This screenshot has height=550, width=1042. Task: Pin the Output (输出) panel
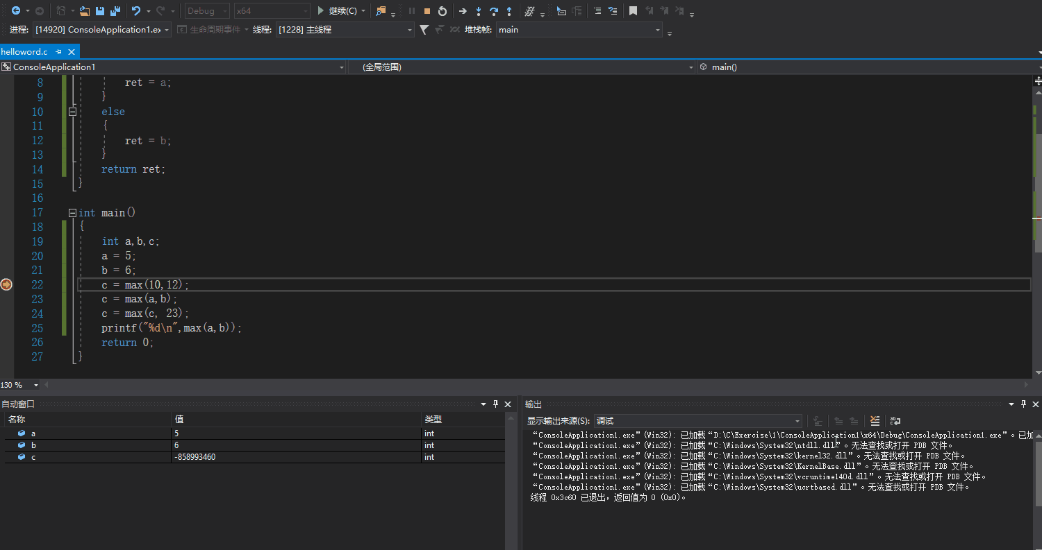pos(1024,404)
